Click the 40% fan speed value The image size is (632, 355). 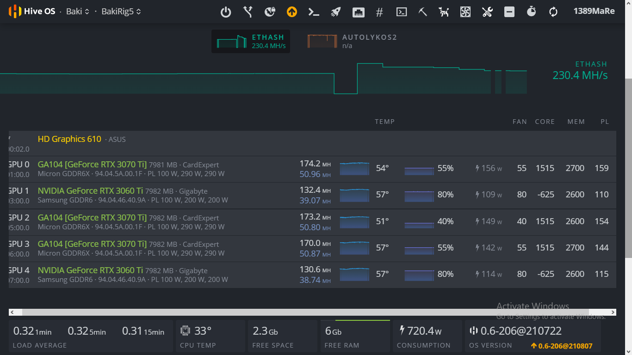[x=446, y=221]
